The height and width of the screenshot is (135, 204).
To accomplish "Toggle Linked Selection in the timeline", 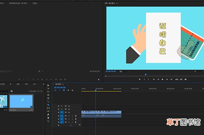I will tap(64, 90).
